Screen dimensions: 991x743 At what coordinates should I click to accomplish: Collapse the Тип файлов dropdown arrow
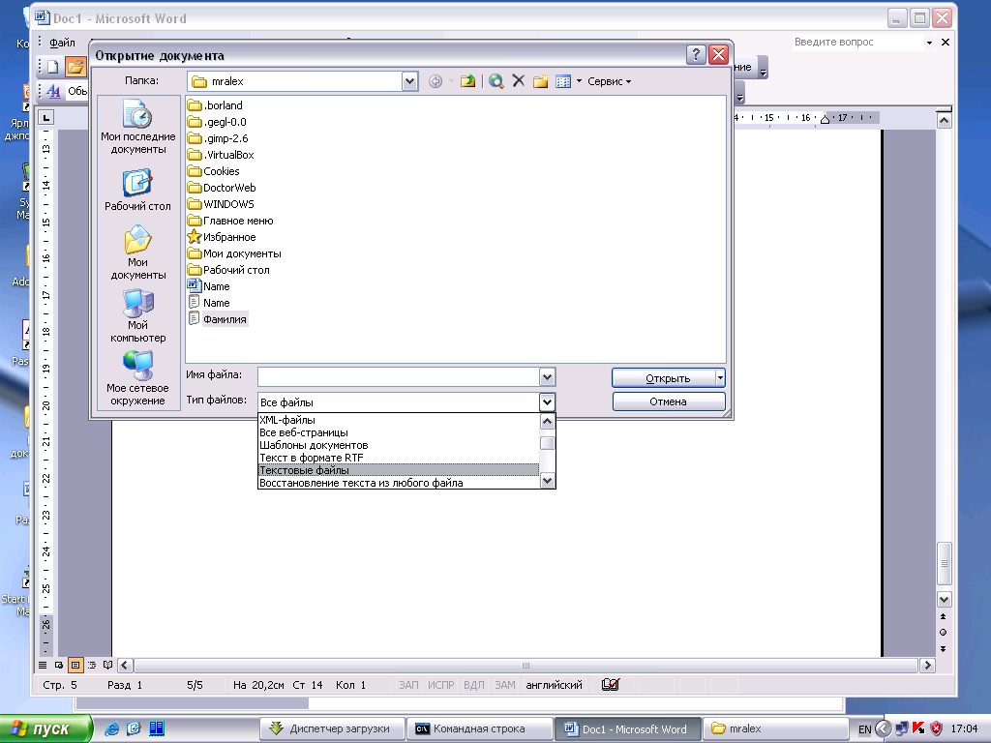[x=548, y=401]
